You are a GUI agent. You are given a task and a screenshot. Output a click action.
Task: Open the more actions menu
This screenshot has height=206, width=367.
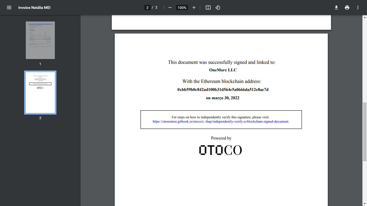358,8
